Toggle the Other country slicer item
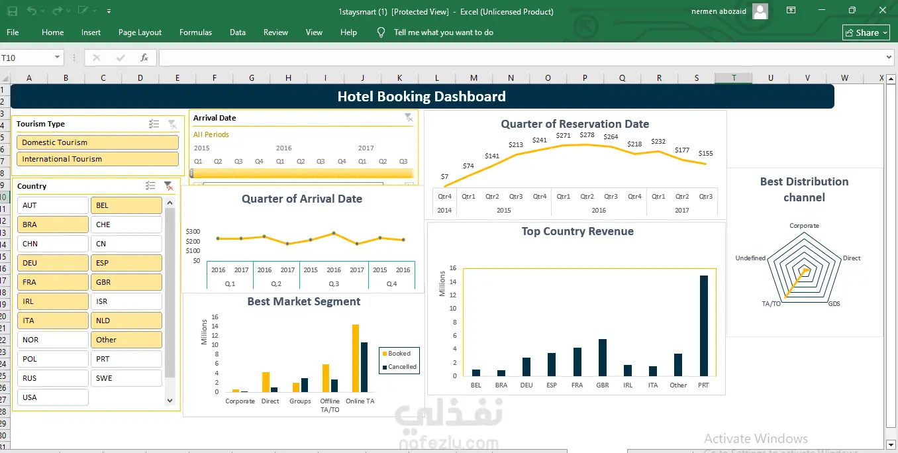The height and width of the screenshot is (453, 898). click(126, 340)
